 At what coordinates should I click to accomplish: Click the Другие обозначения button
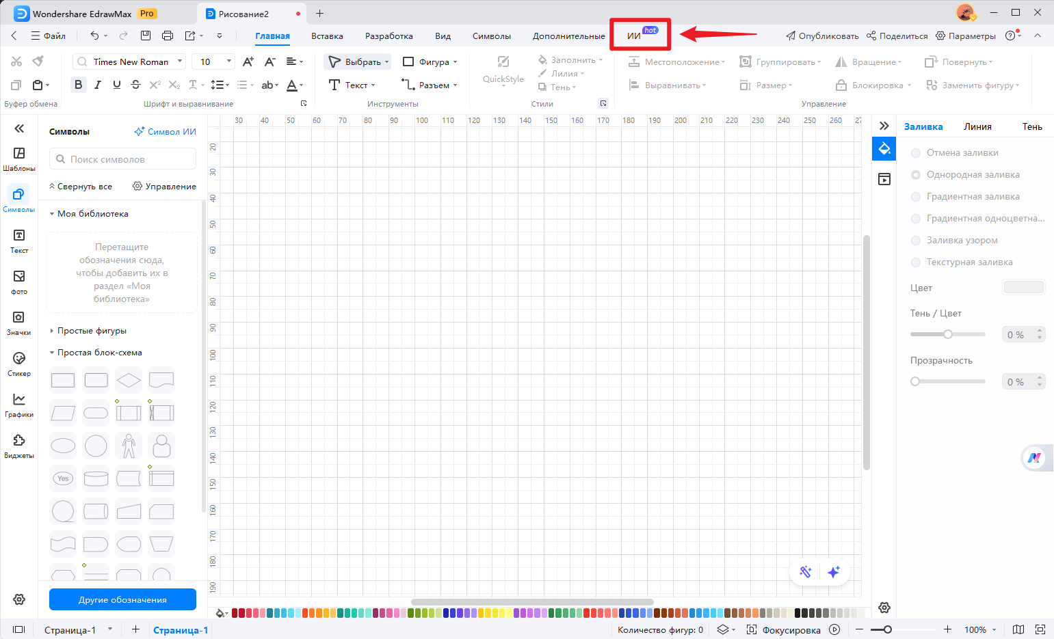(x=122, y=599)
